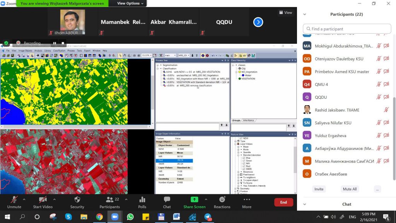Open Microsoft Word from the taskbar
This screenshot has height=223, width=396.
coord(176,217)
